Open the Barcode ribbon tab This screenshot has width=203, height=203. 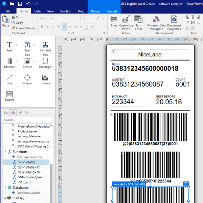(x=112, y=11)
